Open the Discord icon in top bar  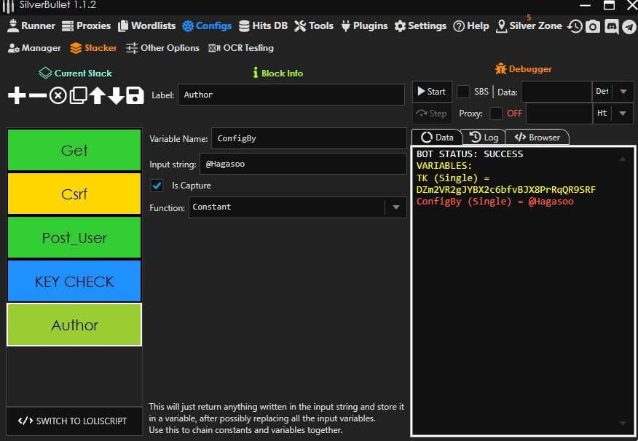[x=611, y=26]
